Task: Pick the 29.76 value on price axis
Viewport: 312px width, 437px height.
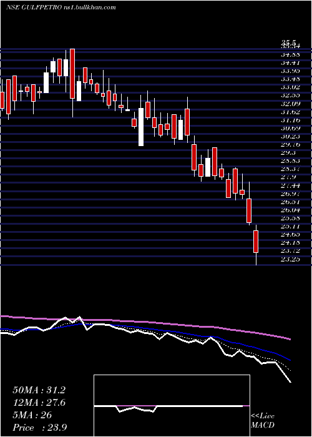Action: click(x=290, y=144)
